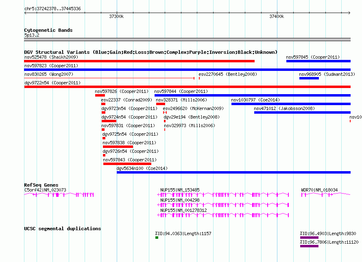Select the nsv830265 (Wong2007) variant label

[49, 74]
